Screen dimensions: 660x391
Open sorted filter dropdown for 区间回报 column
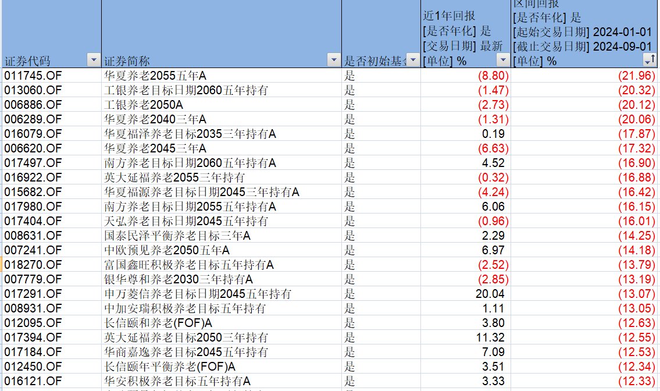click(650, 61)
